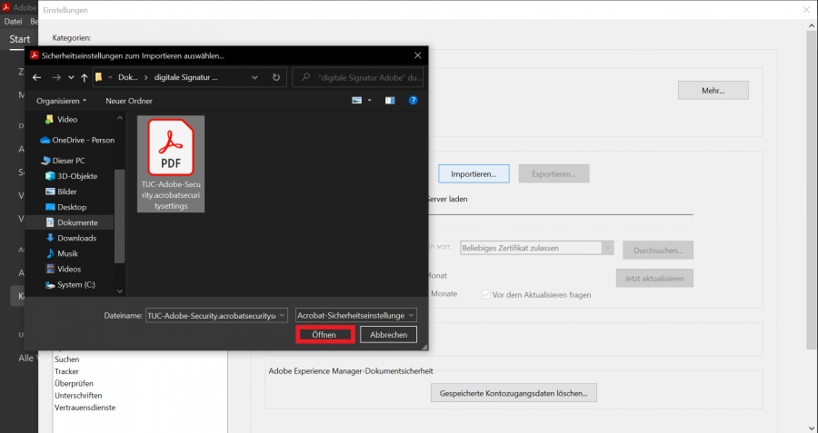Expand the Dateiname dropdown arrow

click(283, 315)
